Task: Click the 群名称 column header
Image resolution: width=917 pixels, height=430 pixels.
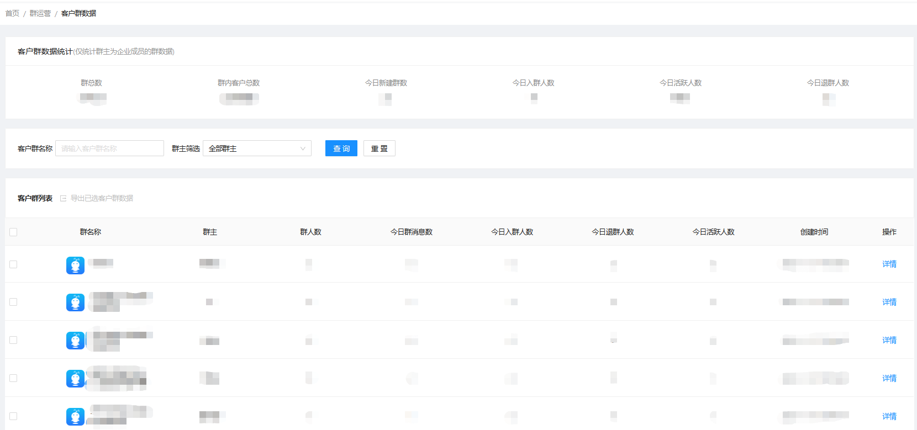Action: (91, 232)
